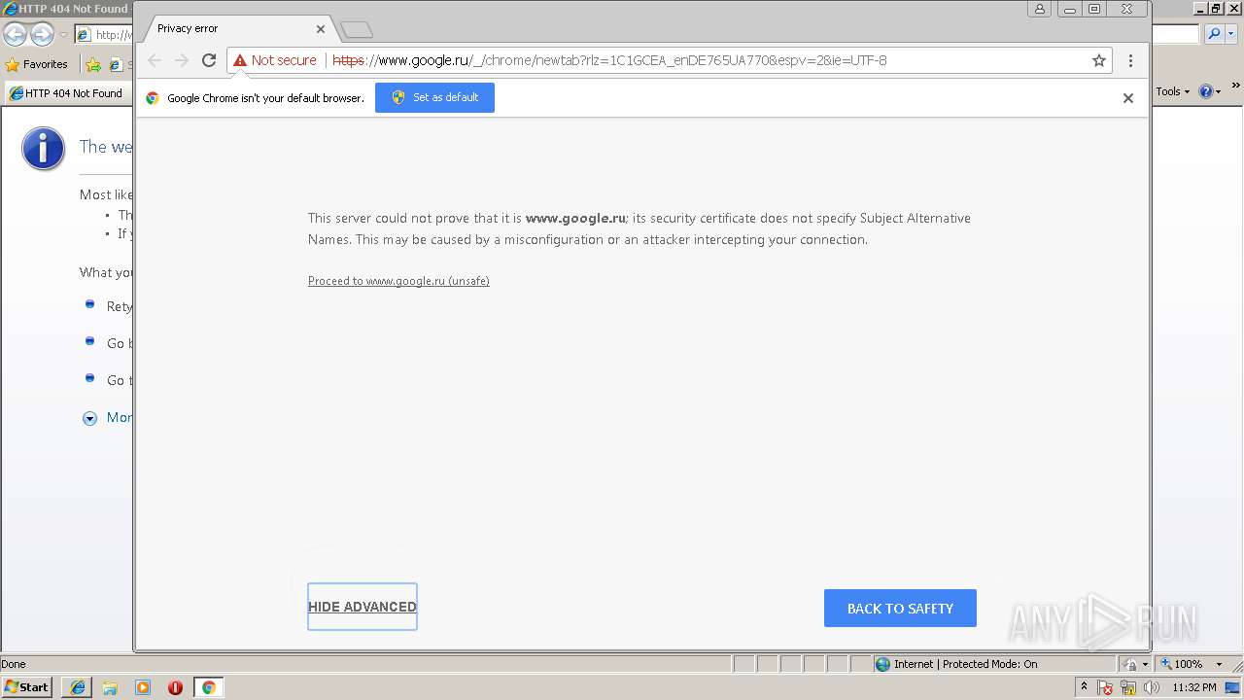The width and height of the screenshot is (1244, 700).
Task: Click IE blue information icon
Action: tap(43, 149)
